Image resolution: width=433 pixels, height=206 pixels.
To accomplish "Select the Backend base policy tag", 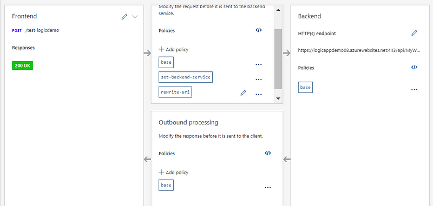I will tap(305, 87).
